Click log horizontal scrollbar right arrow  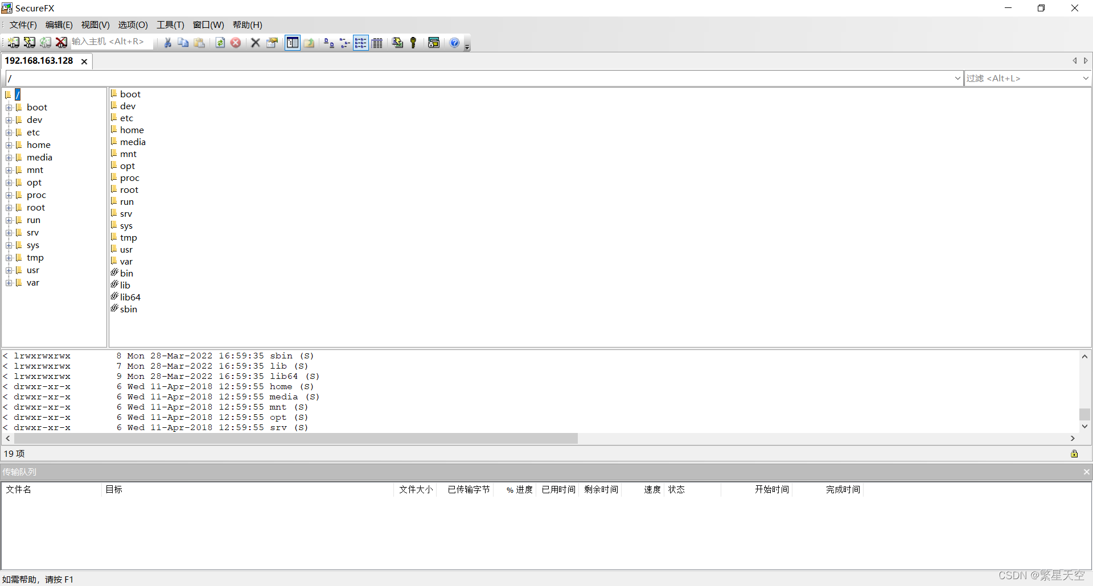(1073, 439)
